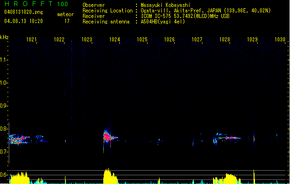290x184 pixels.
Task: Click the short echo spike at 1029
Action: (254, 139)
